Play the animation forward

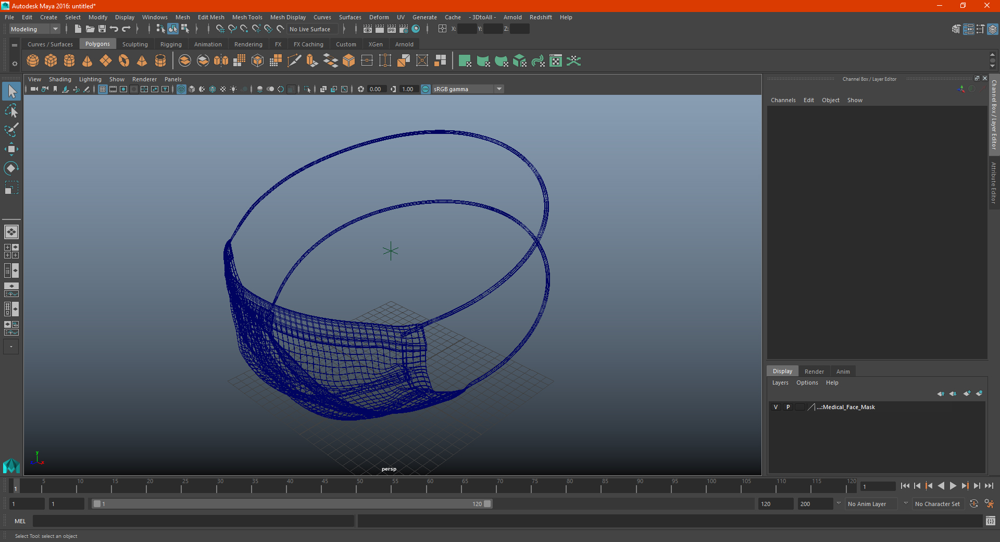pyautogui.click(x=953, y=486)
